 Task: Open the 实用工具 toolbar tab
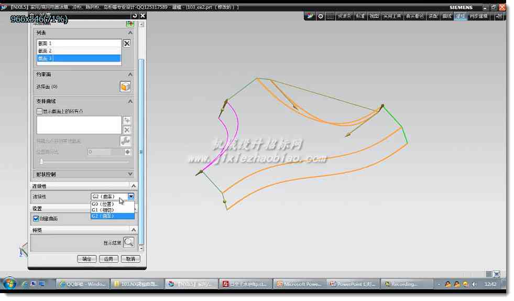(392, 16)
